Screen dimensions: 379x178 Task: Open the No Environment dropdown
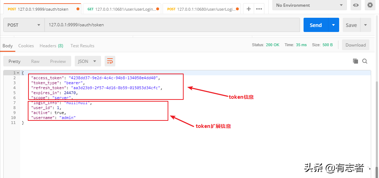pyautogui.click(x=309, y=5)
